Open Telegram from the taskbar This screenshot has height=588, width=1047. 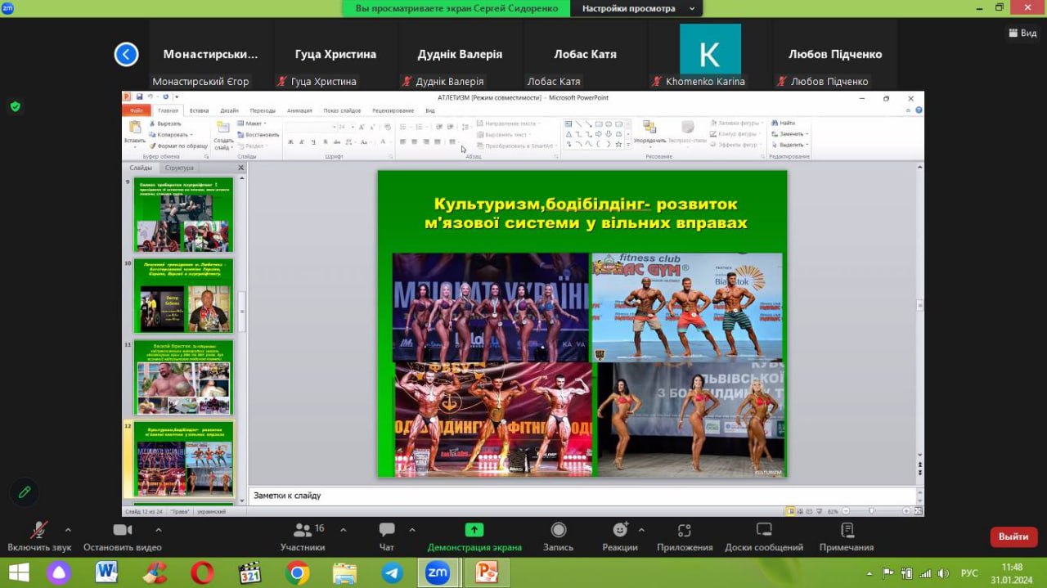coord(392,572)
